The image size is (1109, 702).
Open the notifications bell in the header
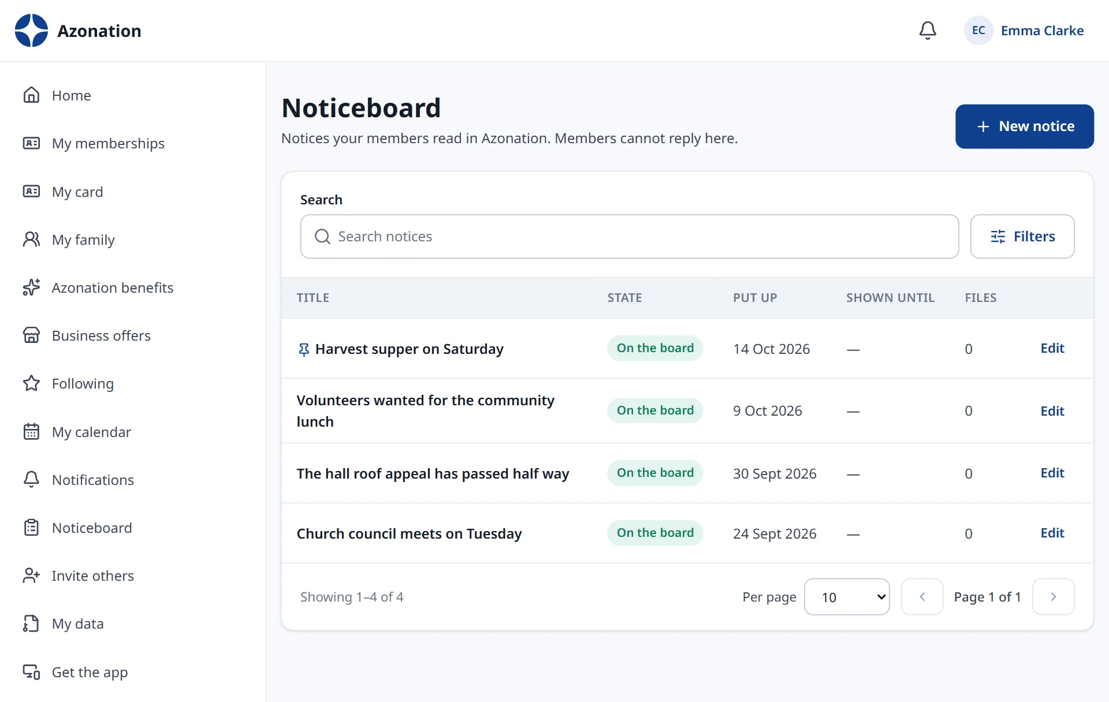(928, 31)
